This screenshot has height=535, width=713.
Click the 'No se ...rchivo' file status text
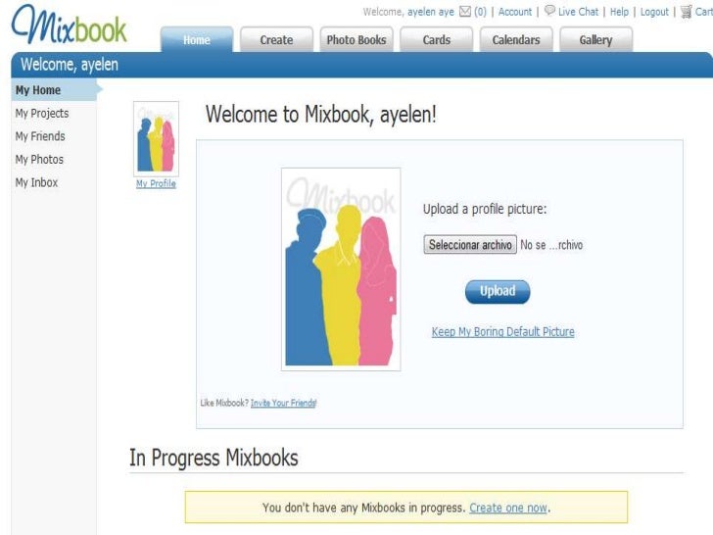(551, 245)
